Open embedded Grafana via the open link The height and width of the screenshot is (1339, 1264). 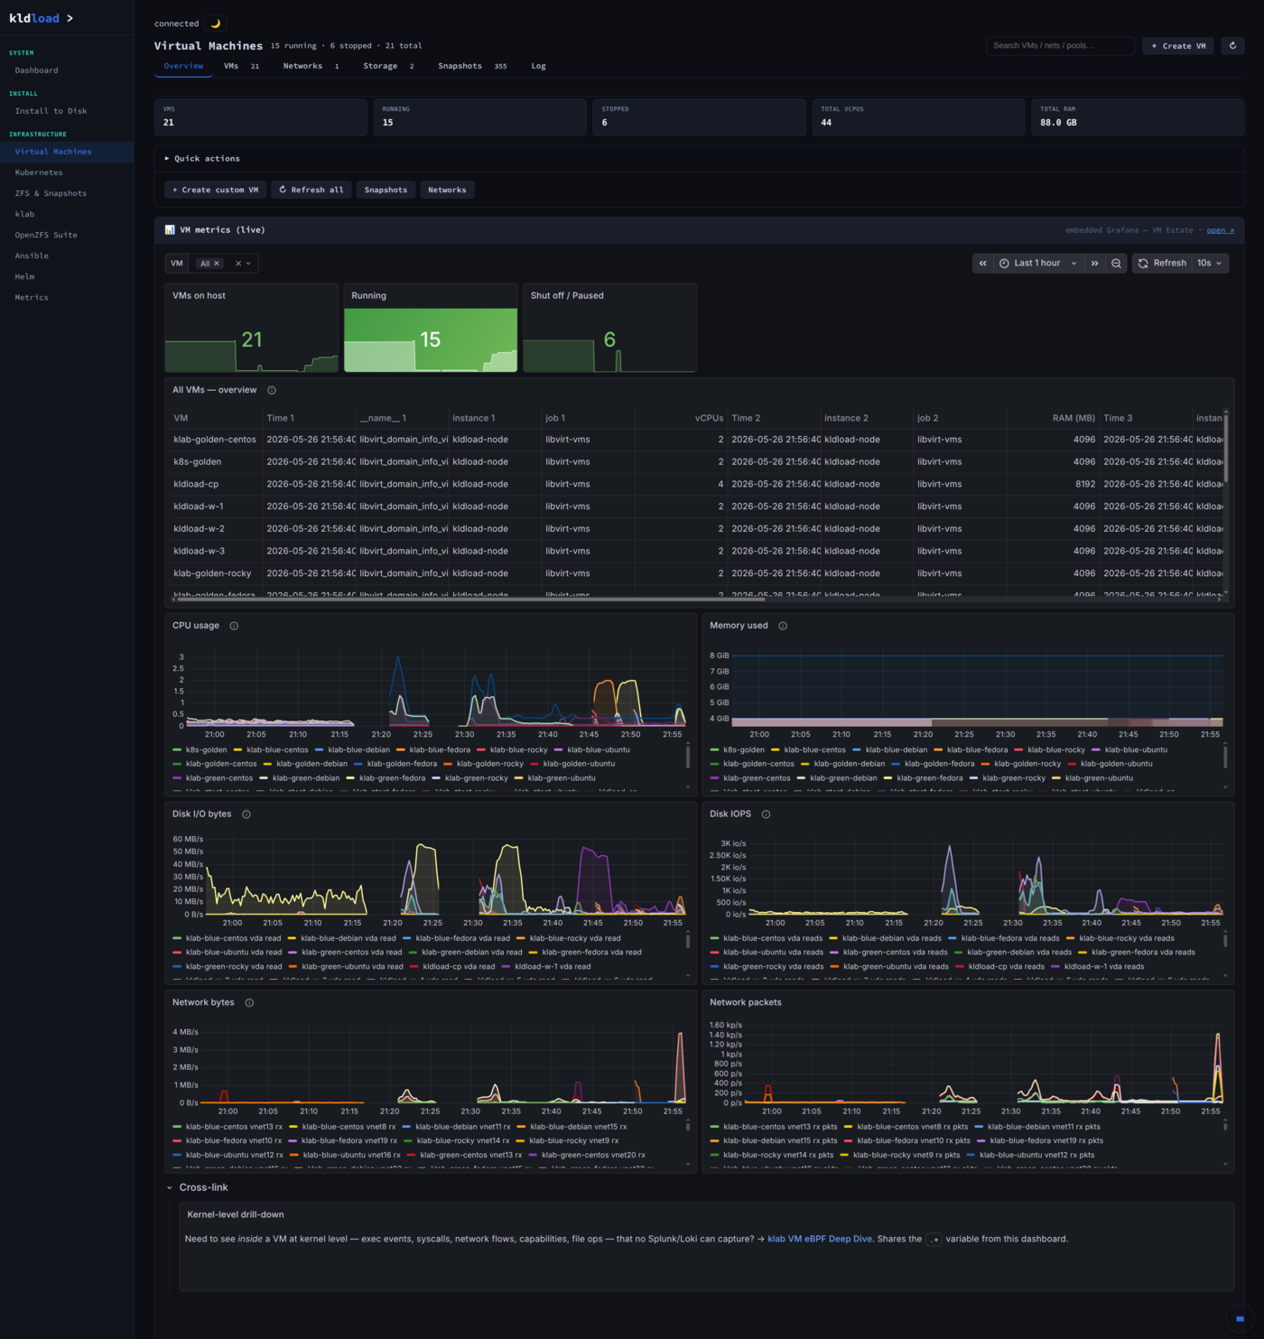click(x=1220, y=230)
